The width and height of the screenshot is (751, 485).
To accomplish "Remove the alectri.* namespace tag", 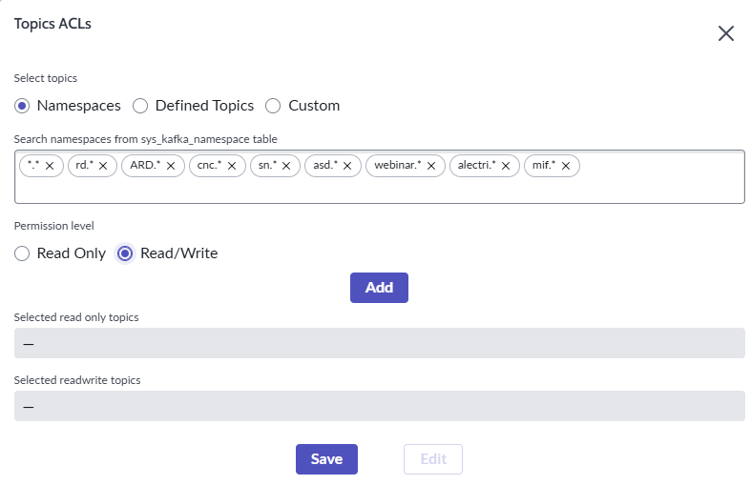I will click(506, 166).
